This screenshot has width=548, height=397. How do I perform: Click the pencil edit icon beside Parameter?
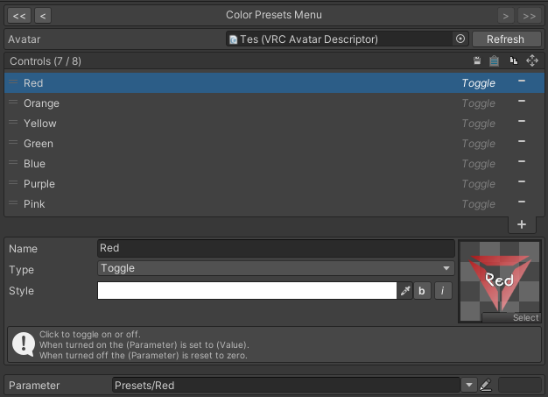[x=486, y=385]
